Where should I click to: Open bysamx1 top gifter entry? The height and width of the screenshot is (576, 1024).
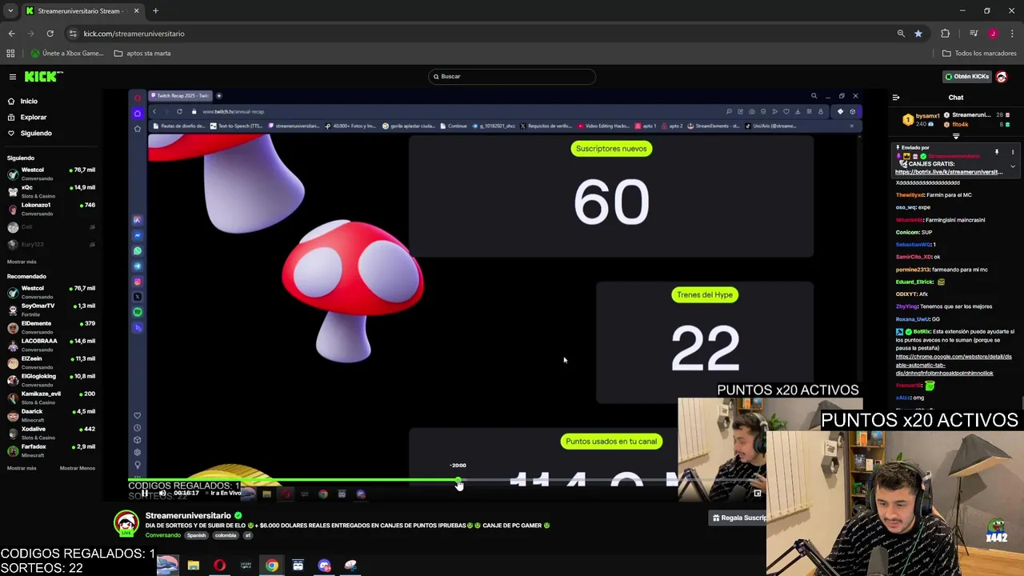coord(922,119)
